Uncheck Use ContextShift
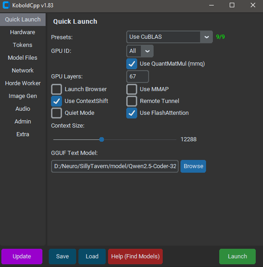 click(x=57, y=101)
